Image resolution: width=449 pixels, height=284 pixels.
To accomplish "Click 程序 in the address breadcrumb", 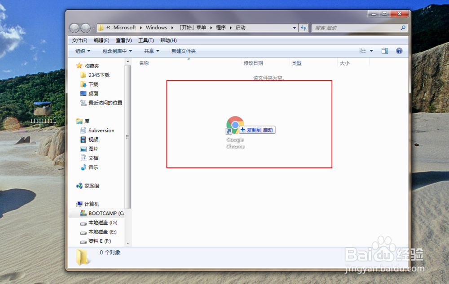I will (x=221, y=27).
